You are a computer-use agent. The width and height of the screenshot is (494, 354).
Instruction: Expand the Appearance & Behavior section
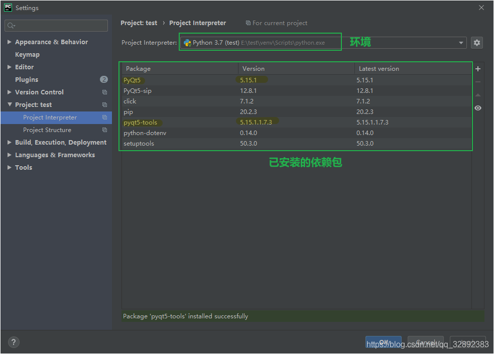click(x=10, y=42)
